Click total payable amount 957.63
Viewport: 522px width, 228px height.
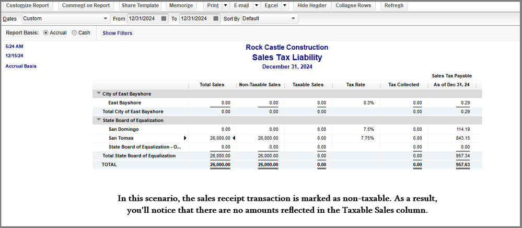[462, 164]
